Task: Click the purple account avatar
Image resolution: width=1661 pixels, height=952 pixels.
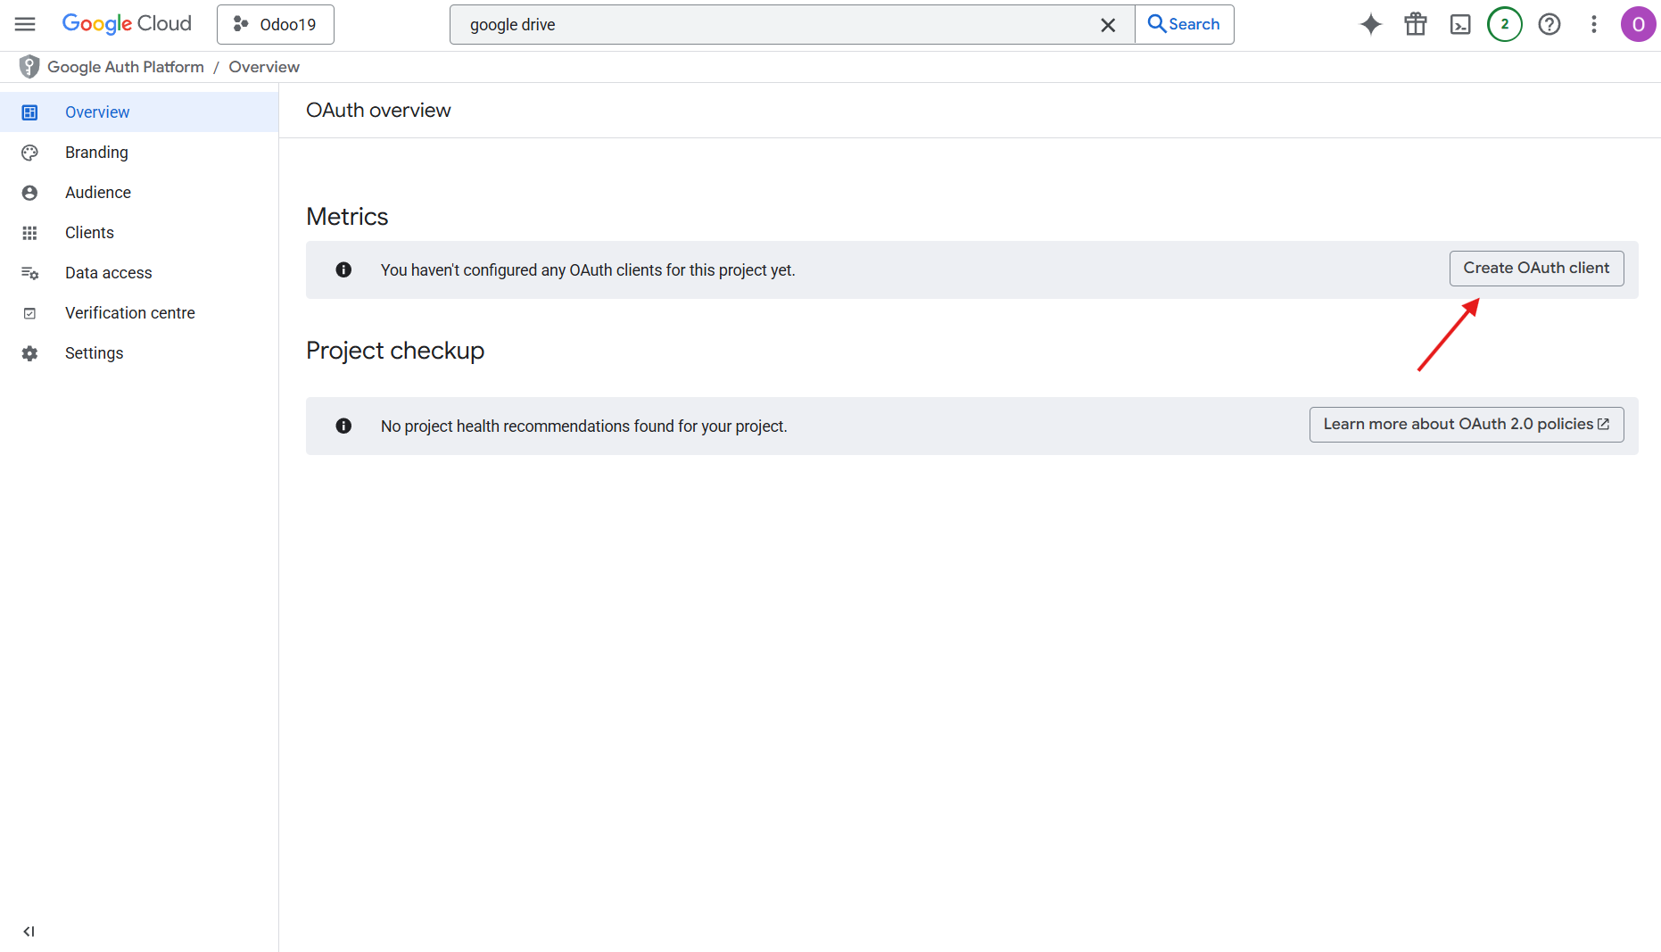Action: pos(1638,24)
